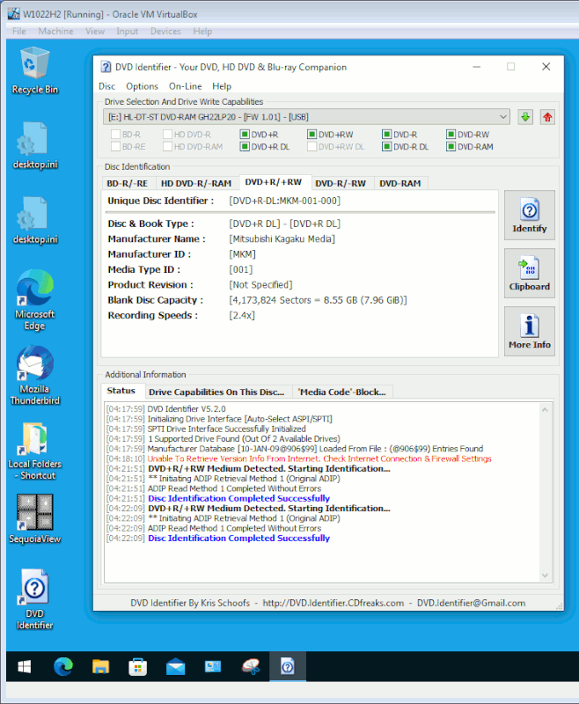Switch to the BD-R/-RE tab
Image resolution: width=579 pixels, height=704 pixels.
[128, 183]
